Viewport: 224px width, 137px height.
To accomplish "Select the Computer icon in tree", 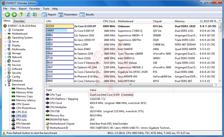I will 9,30.
